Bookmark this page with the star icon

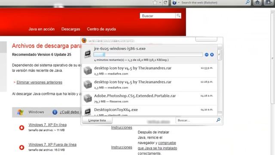(155, 3)
